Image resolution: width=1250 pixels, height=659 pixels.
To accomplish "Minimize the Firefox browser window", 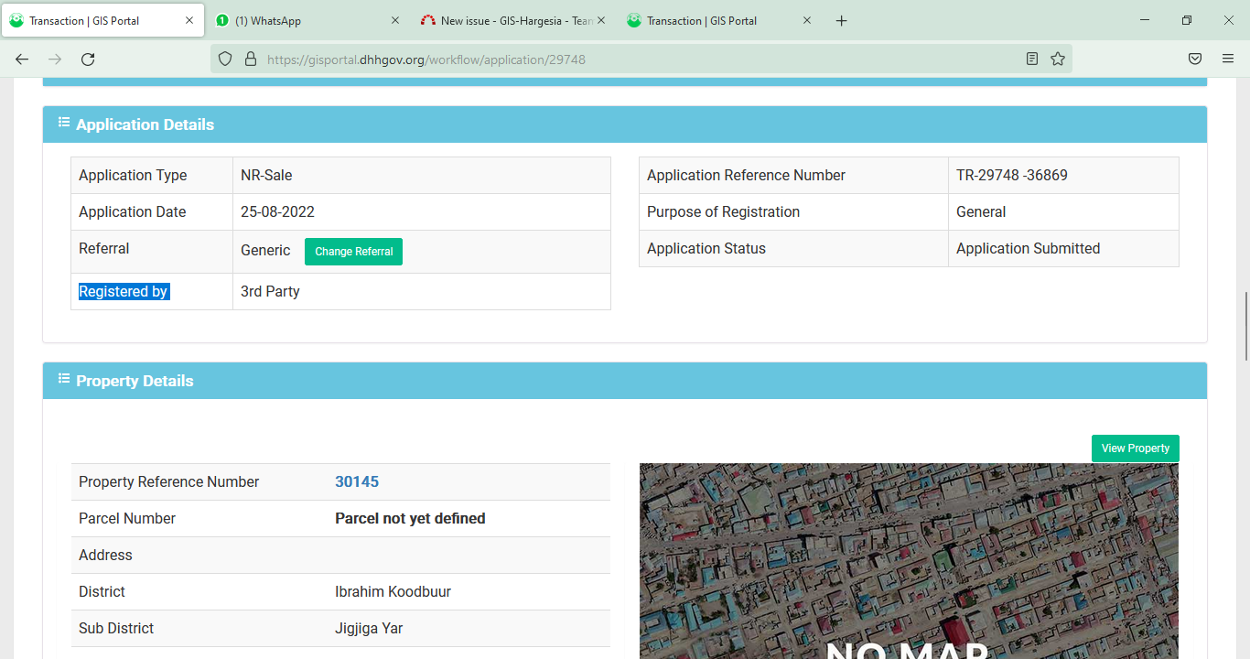I will coord(1145,20).
